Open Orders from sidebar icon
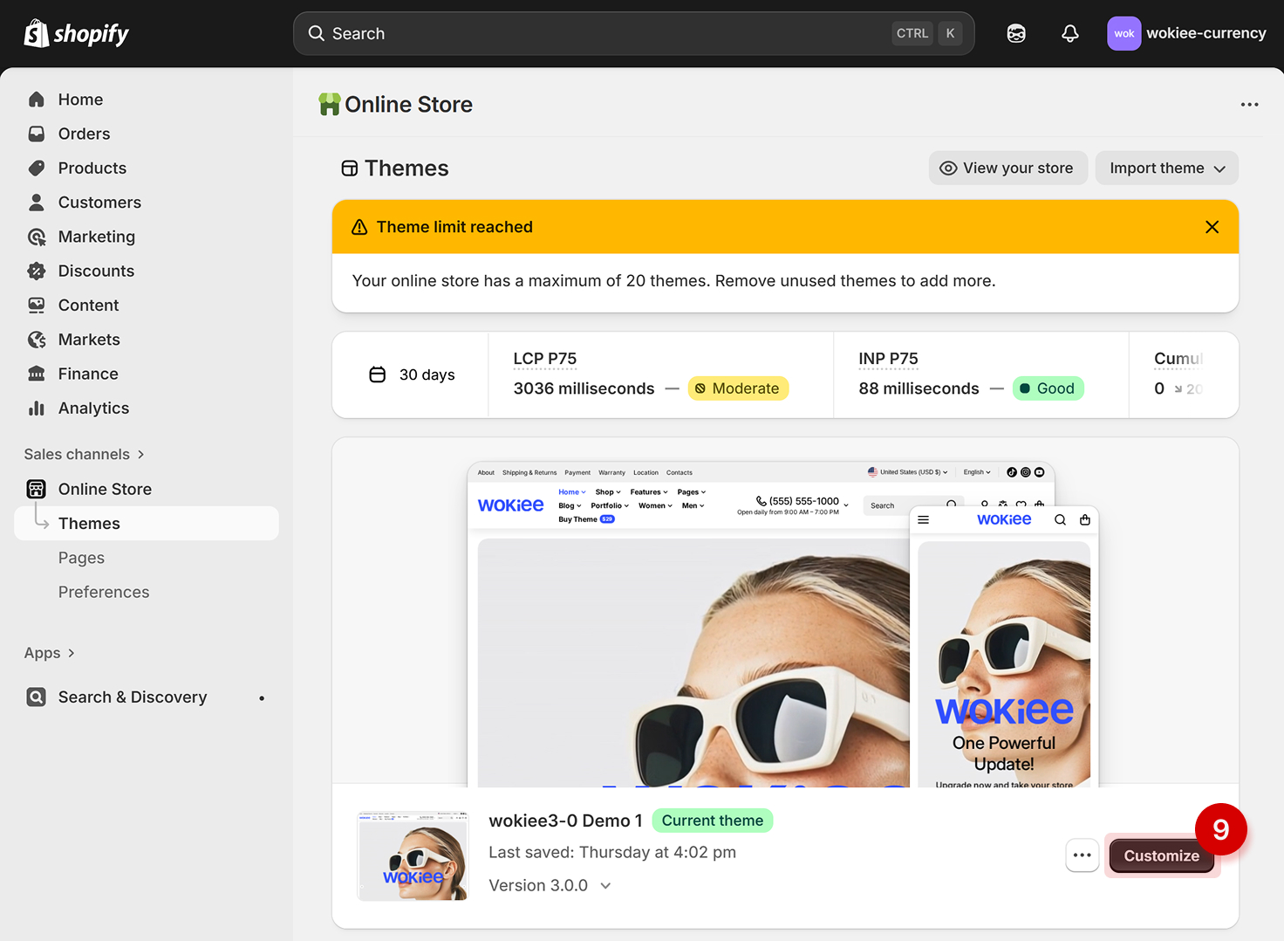 click(37, 134)
